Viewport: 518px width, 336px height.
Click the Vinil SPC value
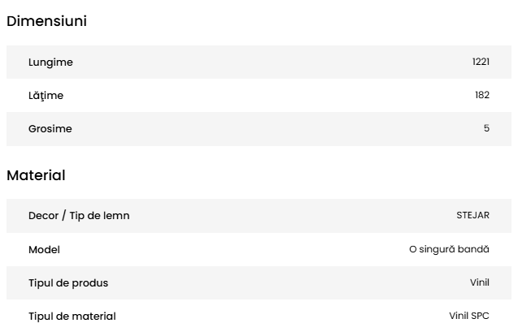pos(469,317)
